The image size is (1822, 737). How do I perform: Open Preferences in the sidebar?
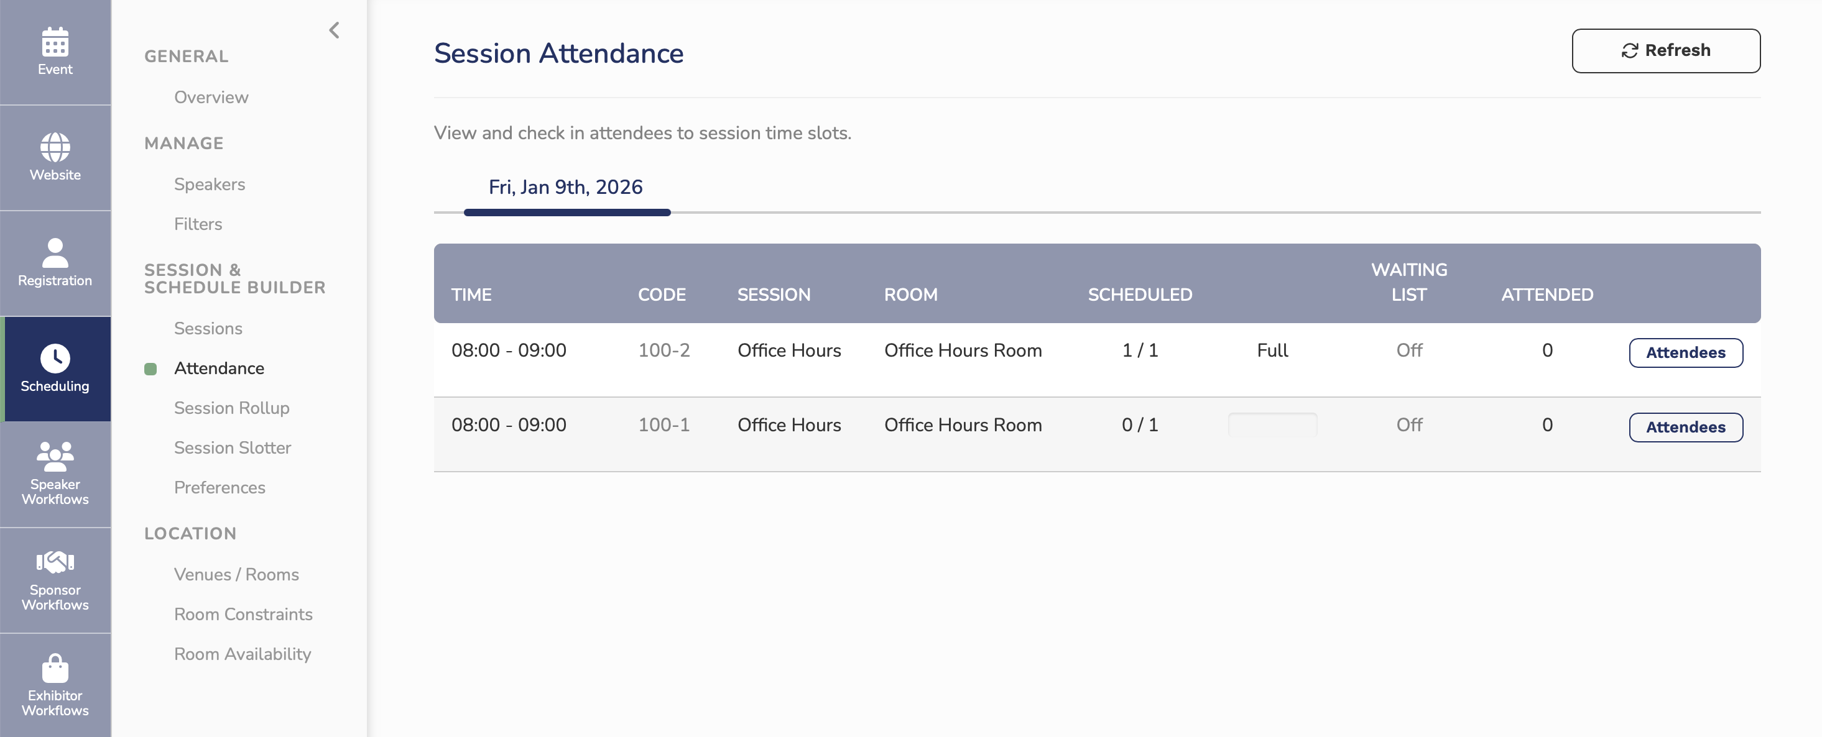click(220, 488)
